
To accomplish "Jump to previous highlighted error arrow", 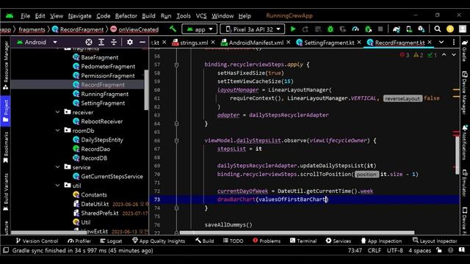I will click(x=444, y=55).
